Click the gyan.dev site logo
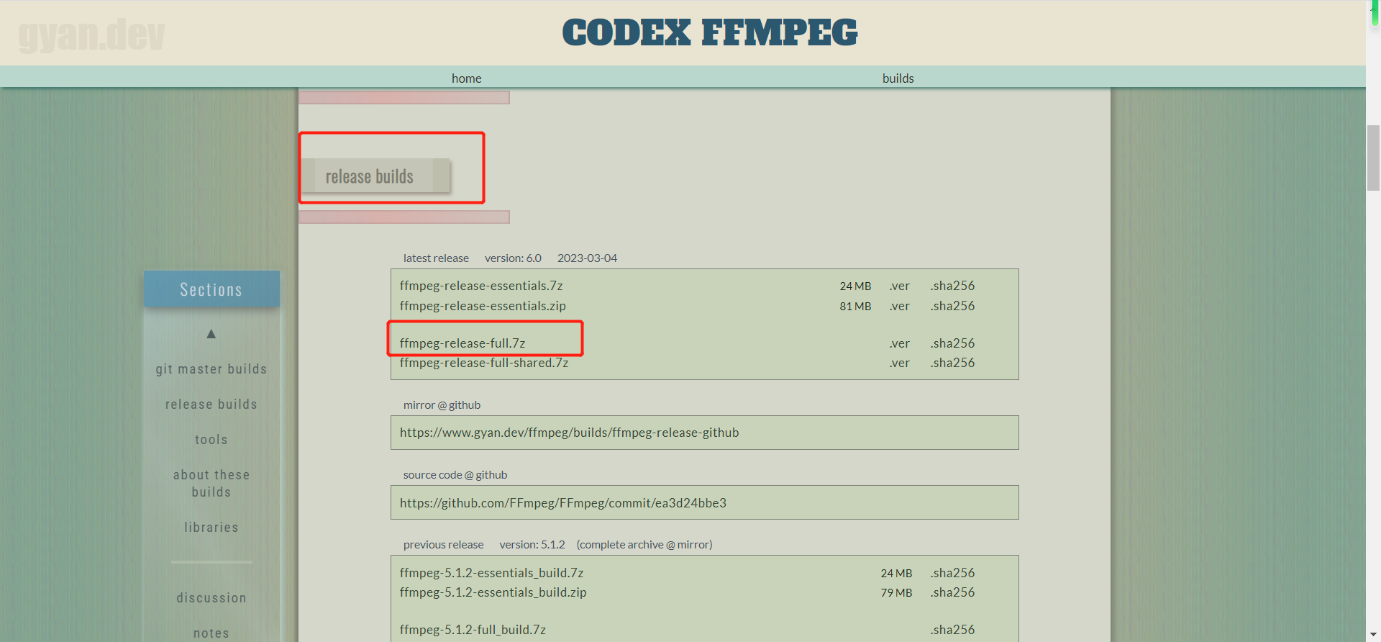Image resolution: width=1381 pixels, height=642 pixels. (91, 35)
